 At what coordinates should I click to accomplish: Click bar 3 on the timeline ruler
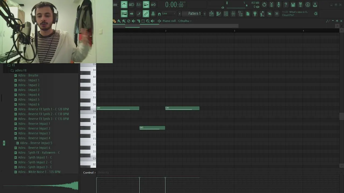(234, 31)
